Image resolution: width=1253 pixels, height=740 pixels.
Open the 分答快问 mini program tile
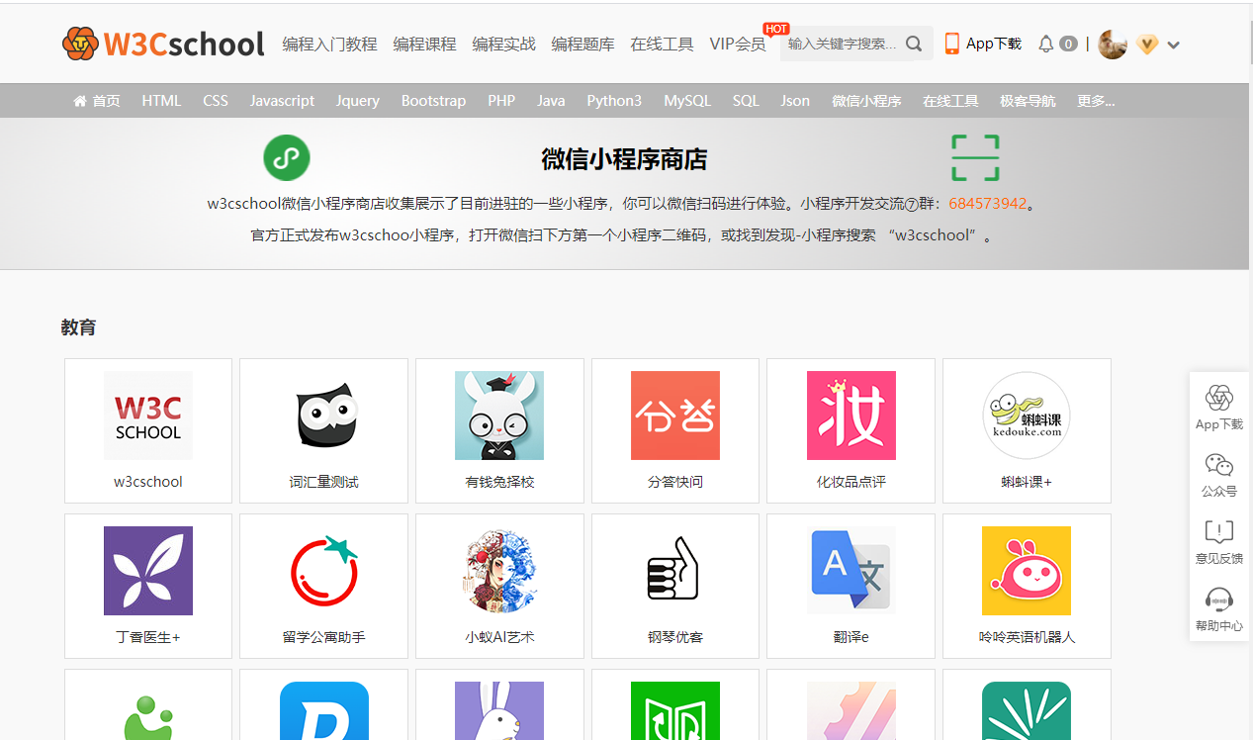675,430
